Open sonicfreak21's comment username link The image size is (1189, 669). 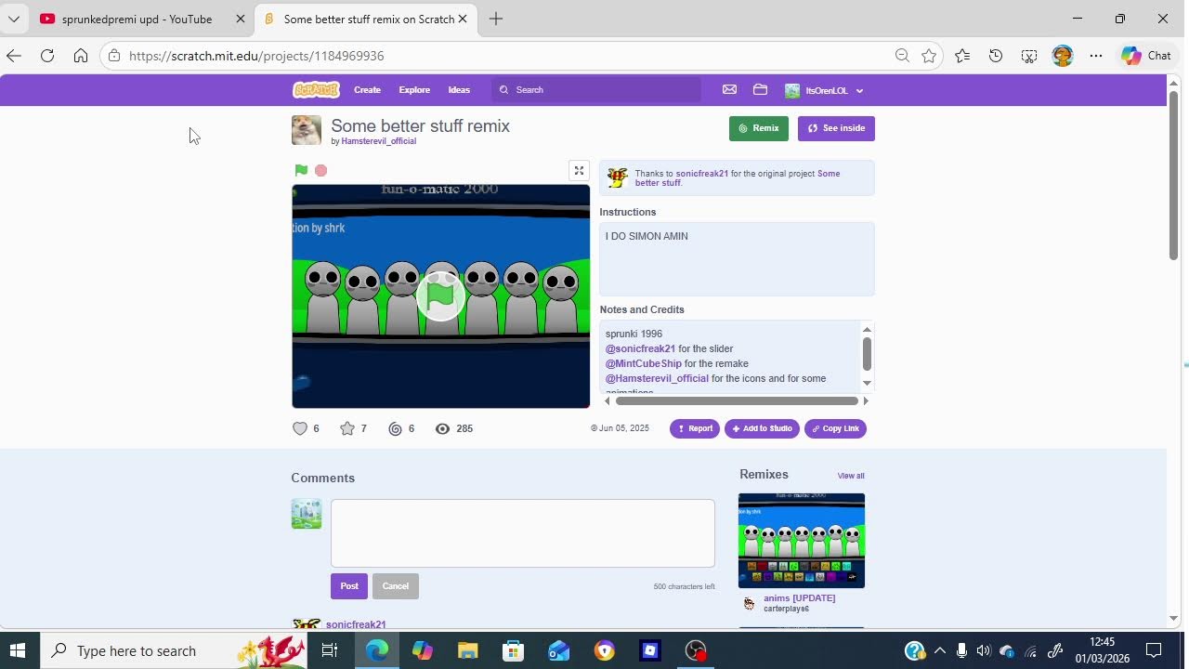356,624
